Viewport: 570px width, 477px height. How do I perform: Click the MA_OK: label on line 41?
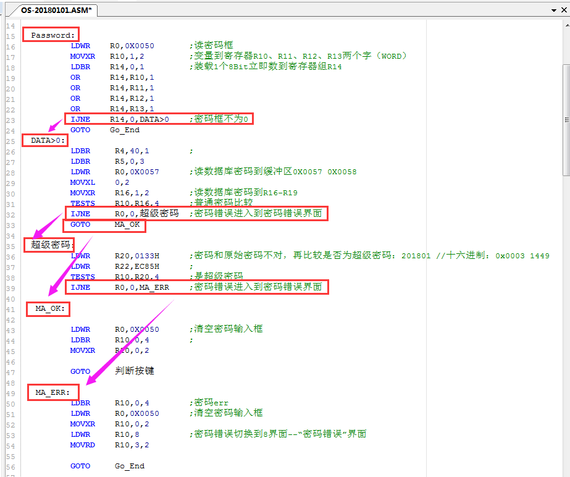(50, 308)
